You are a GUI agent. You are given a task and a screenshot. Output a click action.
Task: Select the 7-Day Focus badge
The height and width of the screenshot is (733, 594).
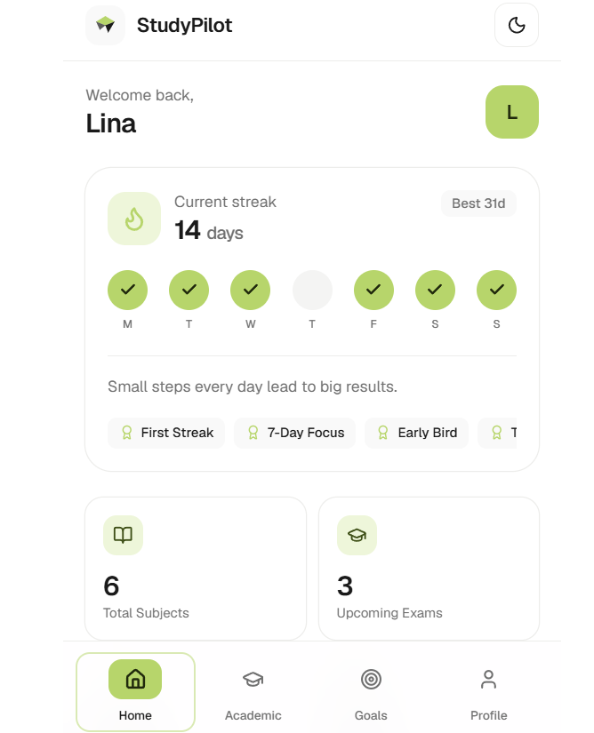294,433
